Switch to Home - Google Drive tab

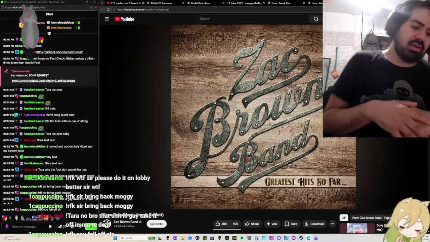tap(281, 3)
